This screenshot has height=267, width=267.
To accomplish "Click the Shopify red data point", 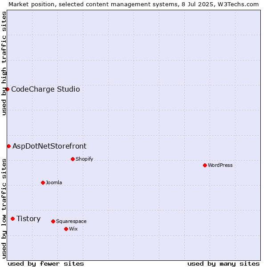I will pyautogui.click(x=73, y=159).
